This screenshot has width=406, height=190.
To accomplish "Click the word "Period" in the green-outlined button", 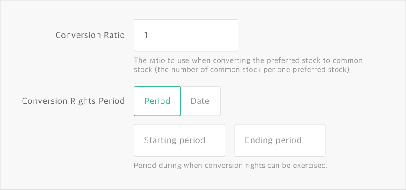I will (157, 101).
